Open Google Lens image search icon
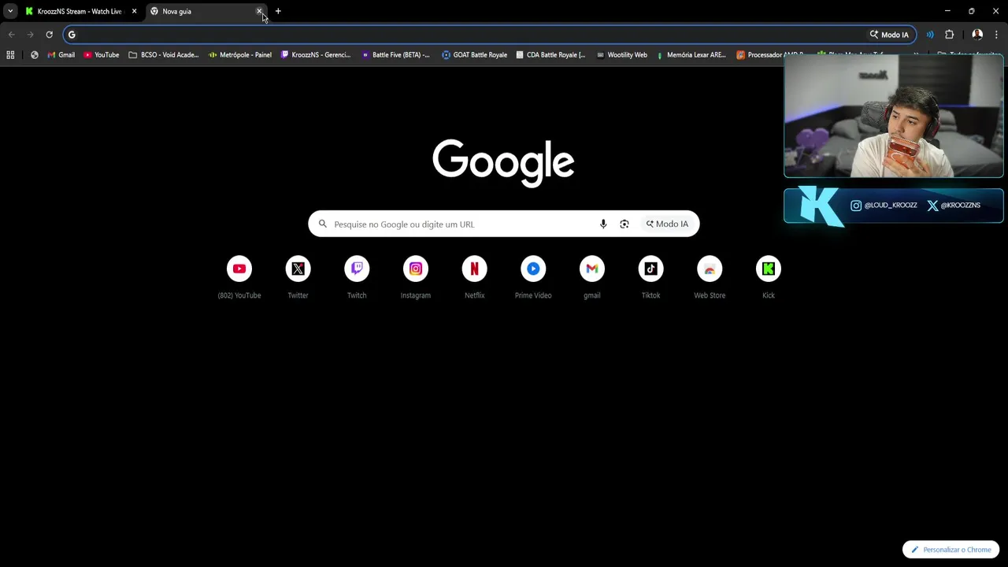Screen dimensions: 1008x567 tap(624, 224)
